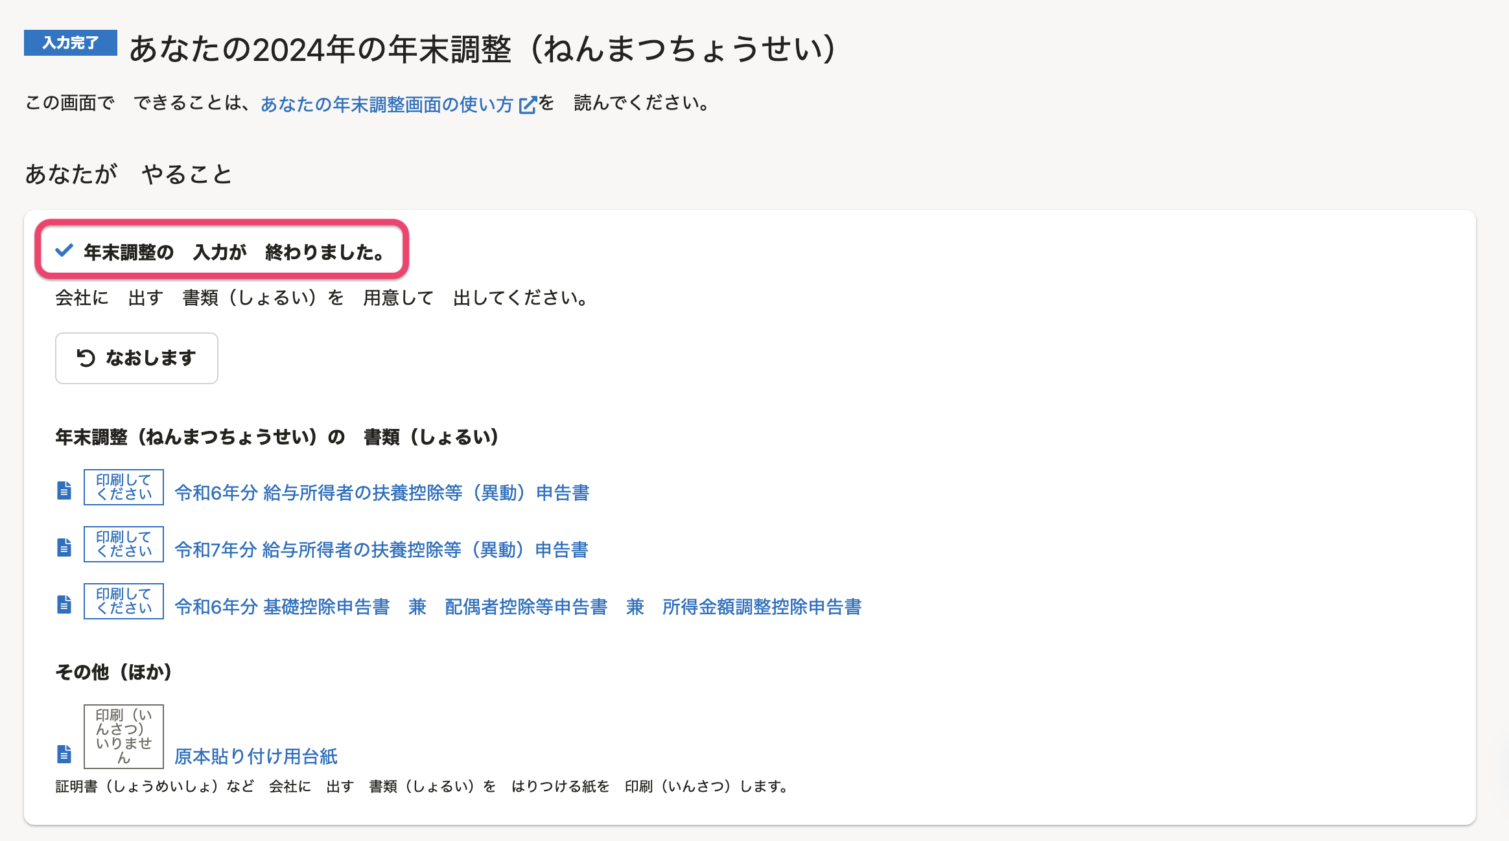
Task: Open the あなたの年末調整画面の使い方 link
Action: click(386, 104)
